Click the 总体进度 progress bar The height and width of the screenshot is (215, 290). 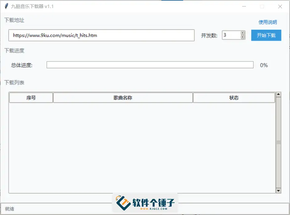pos(150,65)
